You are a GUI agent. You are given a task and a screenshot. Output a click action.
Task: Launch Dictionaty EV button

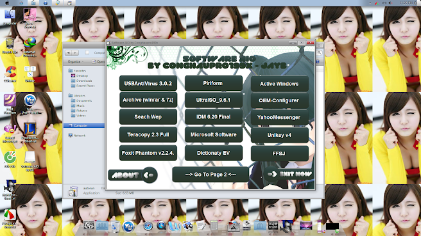coord(214,153)
